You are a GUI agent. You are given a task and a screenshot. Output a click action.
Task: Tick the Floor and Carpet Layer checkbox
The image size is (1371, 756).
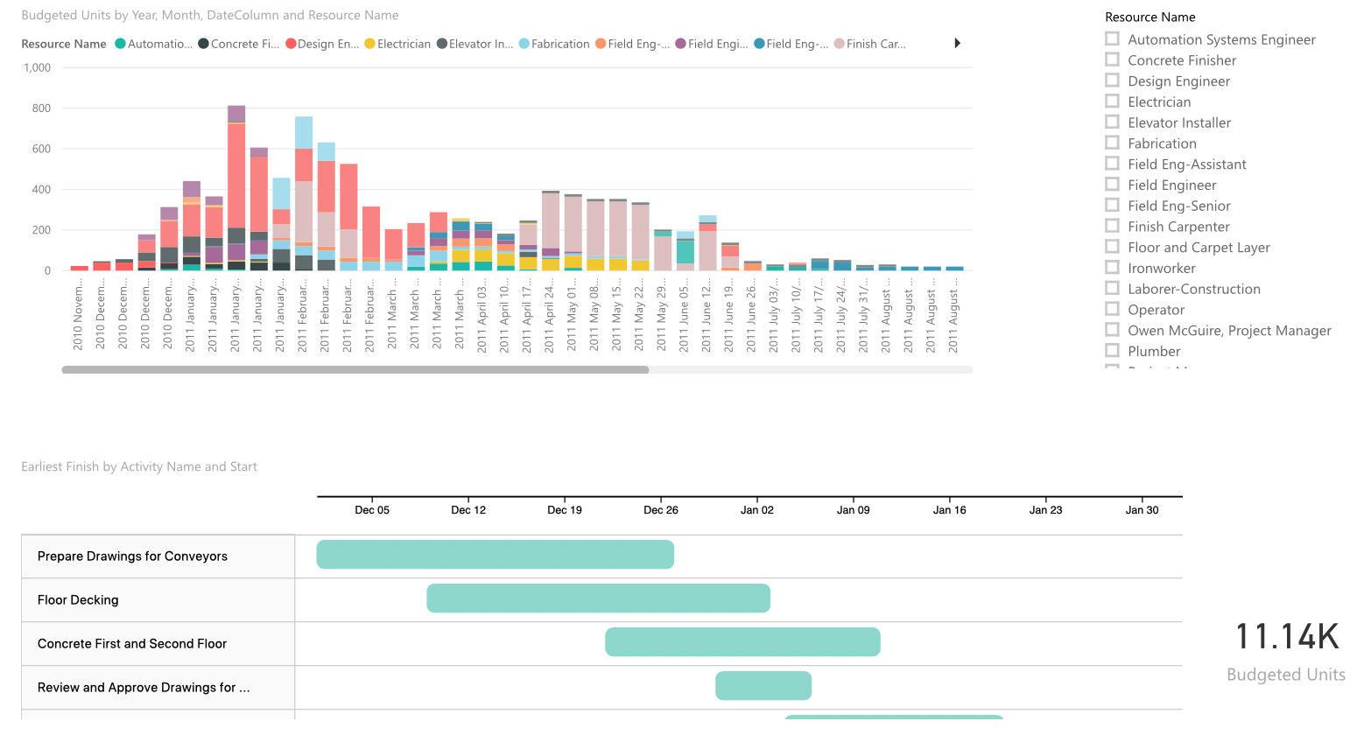point(1112,247)
